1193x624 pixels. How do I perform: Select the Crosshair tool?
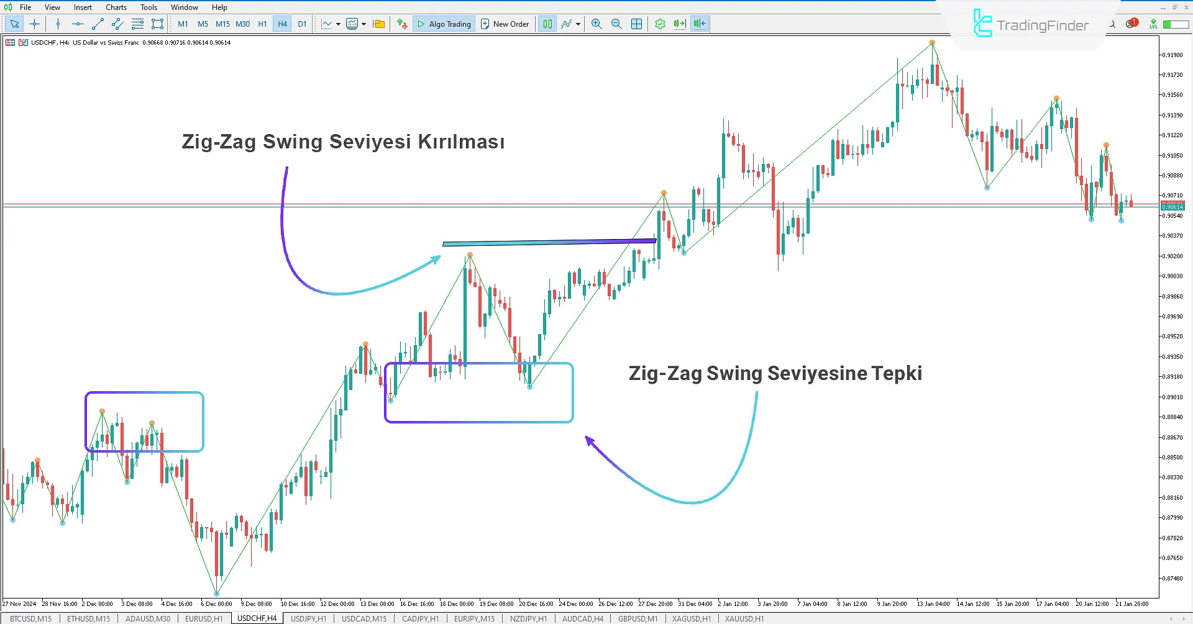pos(35,24)
